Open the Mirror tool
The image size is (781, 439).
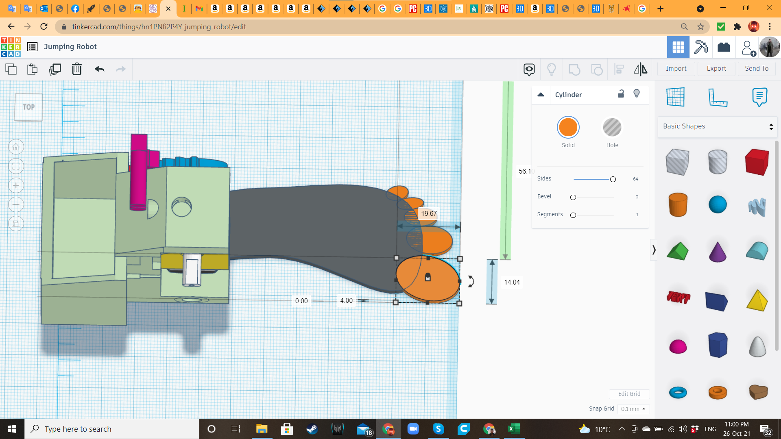point(640,69)
